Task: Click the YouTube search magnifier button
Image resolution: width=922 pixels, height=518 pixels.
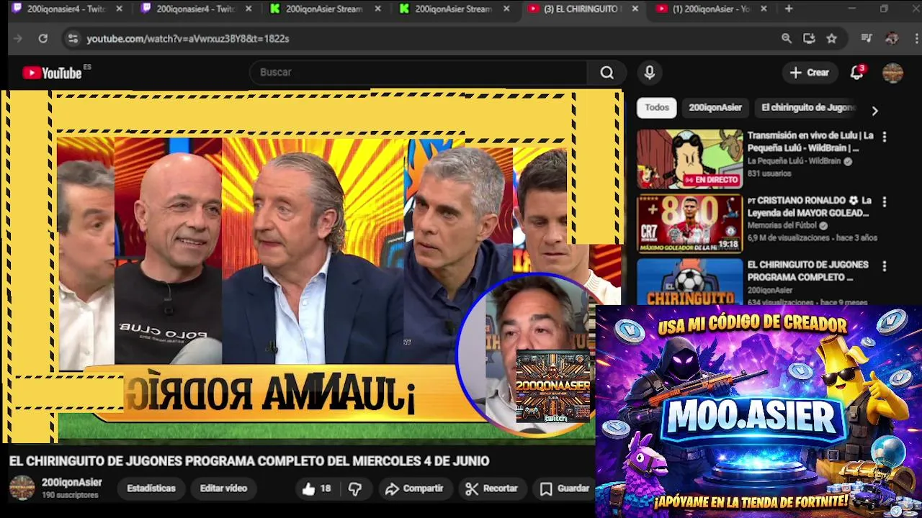Action: (x=607, y=73)
